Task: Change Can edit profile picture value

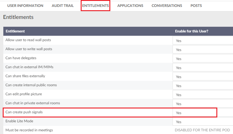Action: pyautogui.click(x=203, y=94)
